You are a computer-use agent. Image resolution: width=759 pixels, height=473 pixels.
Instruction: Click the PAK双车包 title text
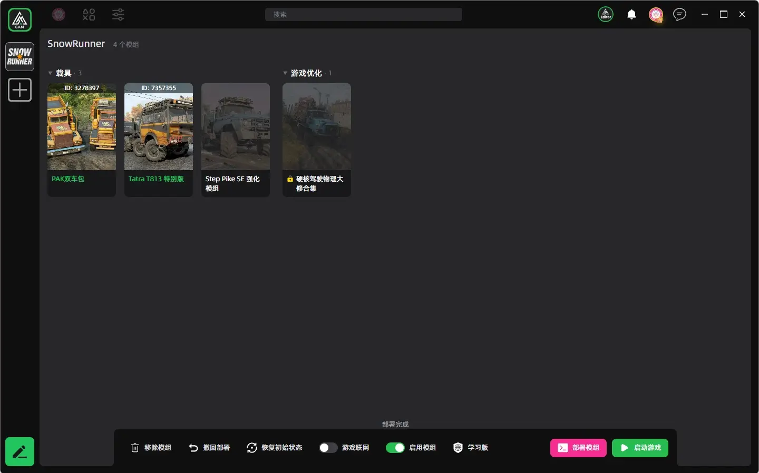tap(68, 179)
